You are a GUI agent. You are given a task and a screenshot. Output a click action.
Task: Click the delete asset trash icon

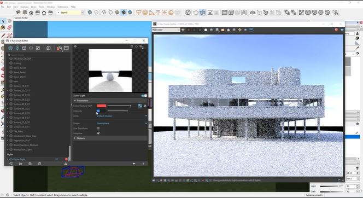39,164
